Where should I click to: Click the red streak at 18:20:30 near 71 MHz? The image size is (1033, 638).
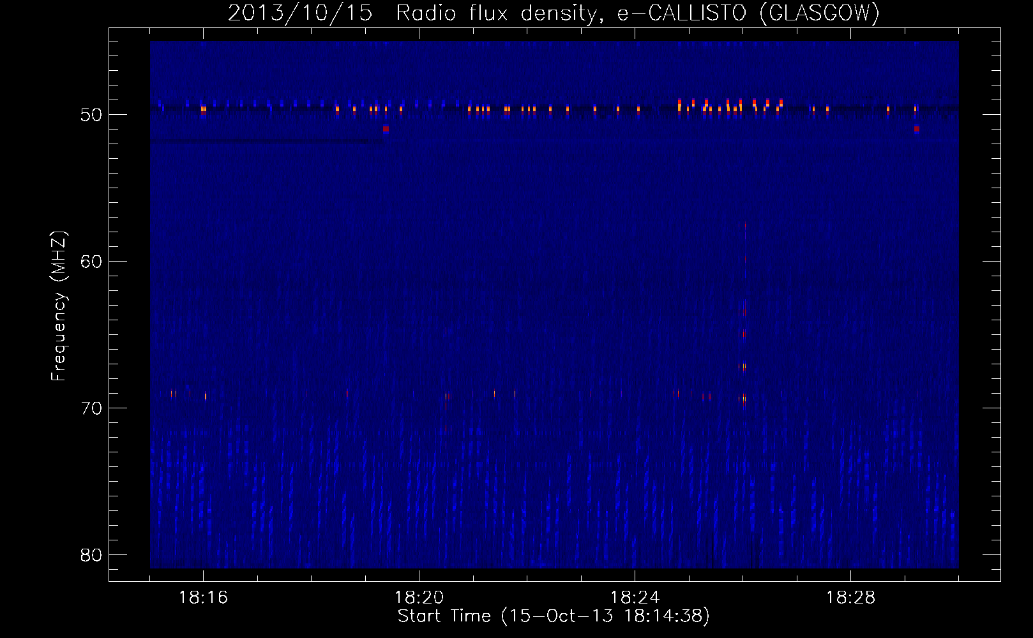(447, 429)
